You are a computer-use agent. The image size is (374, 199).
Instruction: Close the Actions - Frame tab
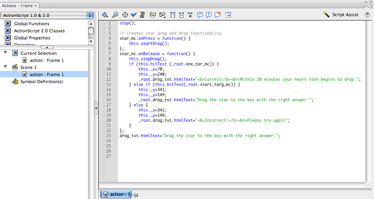(36, 6)
